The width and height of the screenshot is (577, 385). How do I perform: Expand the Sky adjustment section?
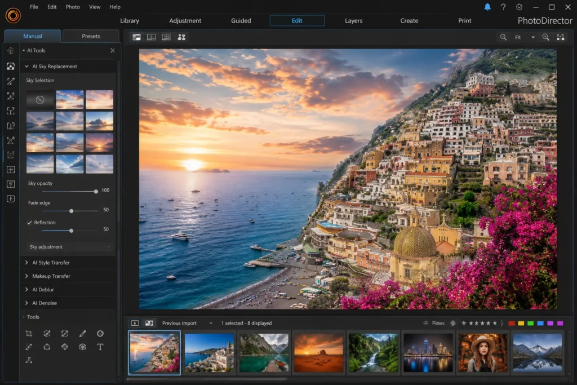click(x=69, y=246)
